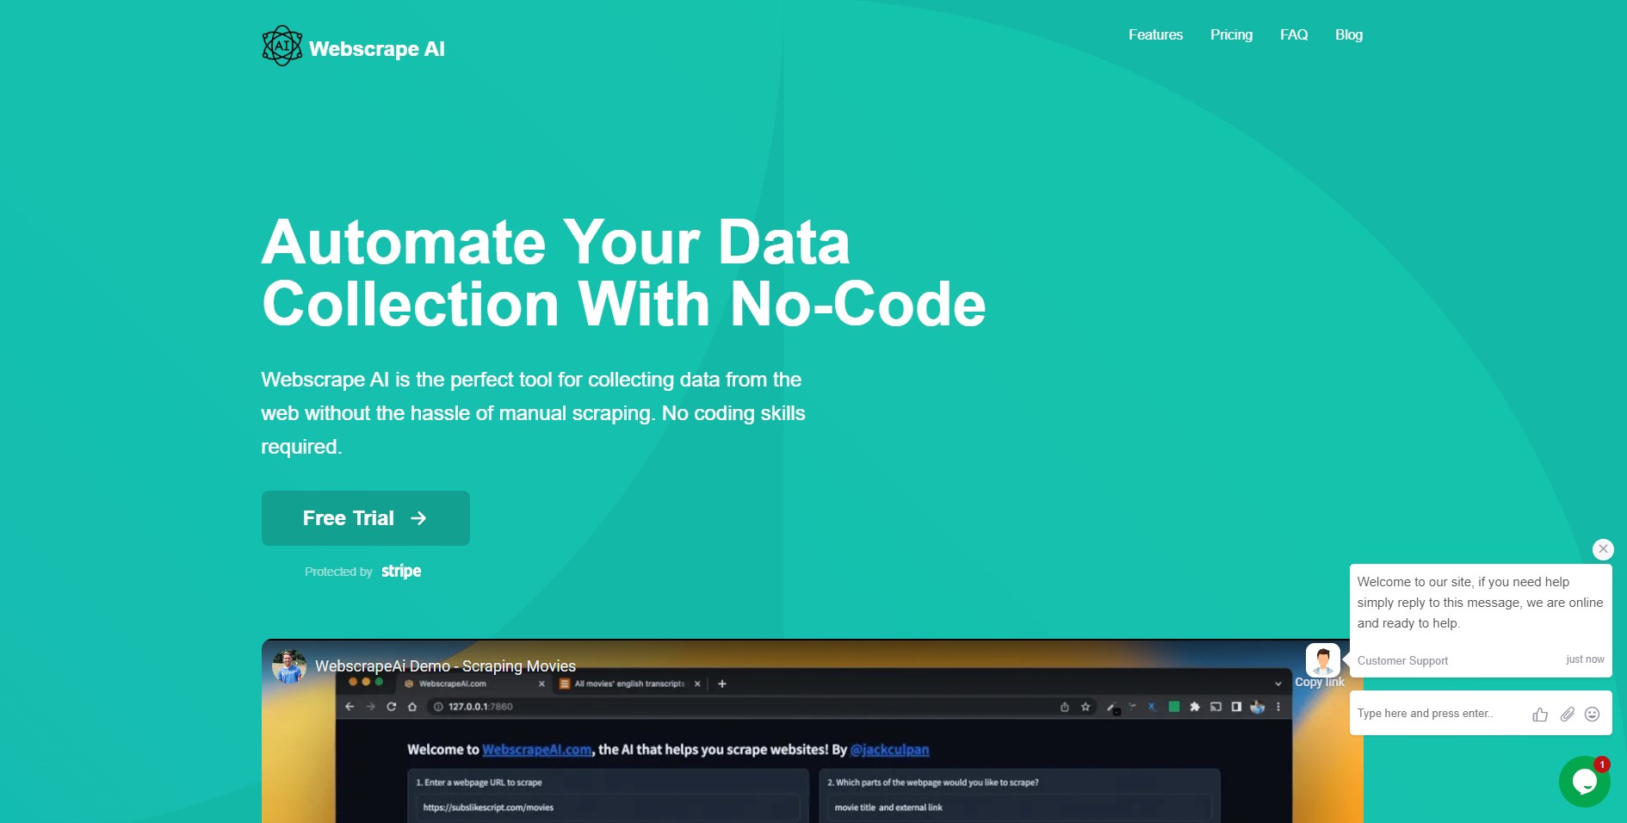Image resolution: width=1627 pixels, height=823 pixels.
Task: Select the 'All movies' tab in video
Action: (629, 684)
